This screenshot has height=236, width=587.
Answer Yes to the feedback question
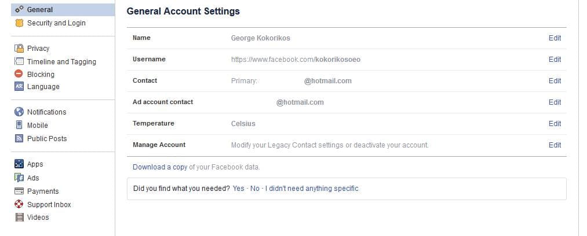click(239, 189)
